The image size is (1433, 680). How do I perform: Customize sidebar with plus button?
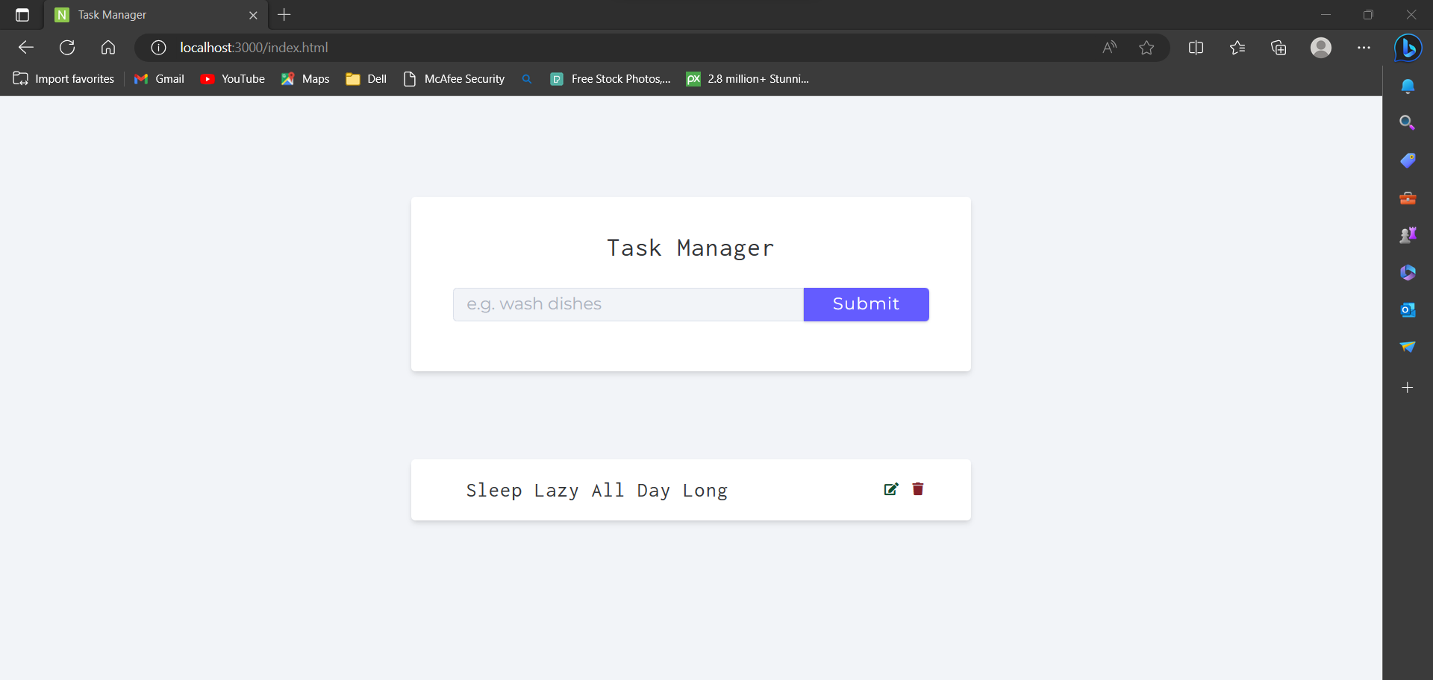point(1408,388)
